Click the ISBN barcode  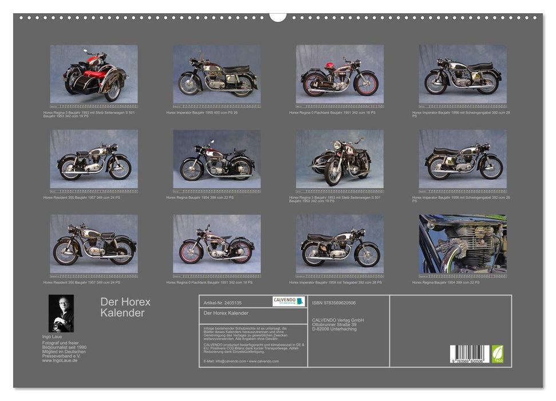tap(470, 354)
